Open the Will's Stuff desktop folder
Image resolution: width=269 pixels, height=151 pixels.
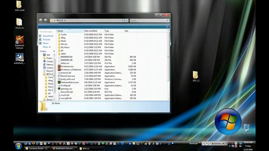(x=19, y=5)
